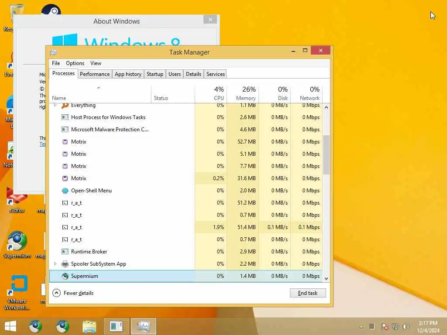Click the Runtime Broker process icon

(65, 252)
